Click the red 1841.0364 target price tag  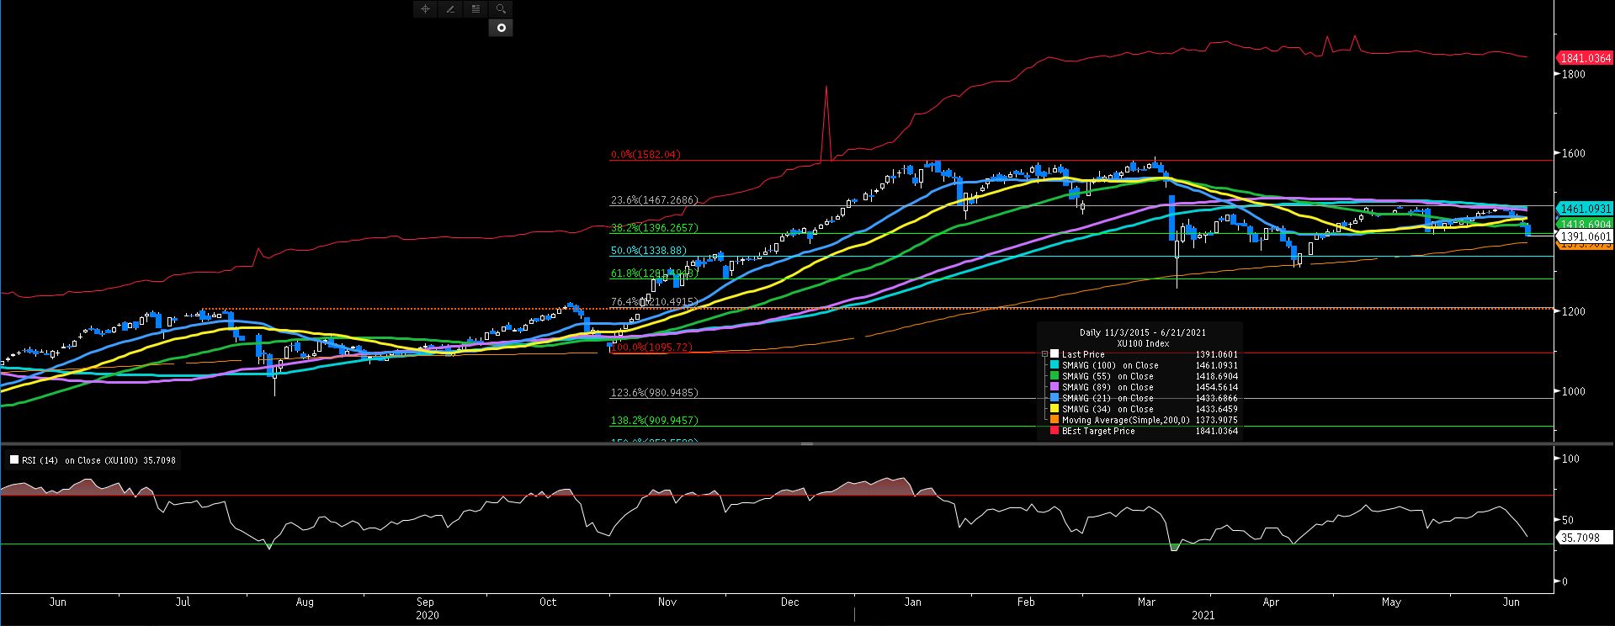click(1585, 58)
